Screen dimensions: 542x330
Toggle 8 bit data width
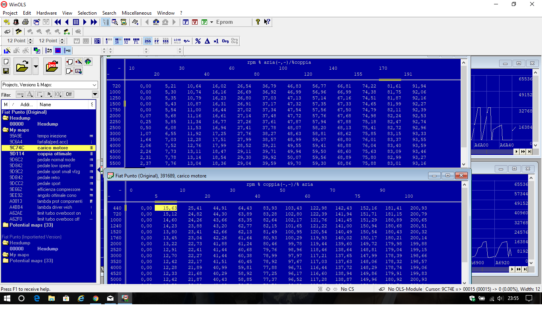pyautogui.click(x=109, y=41)
